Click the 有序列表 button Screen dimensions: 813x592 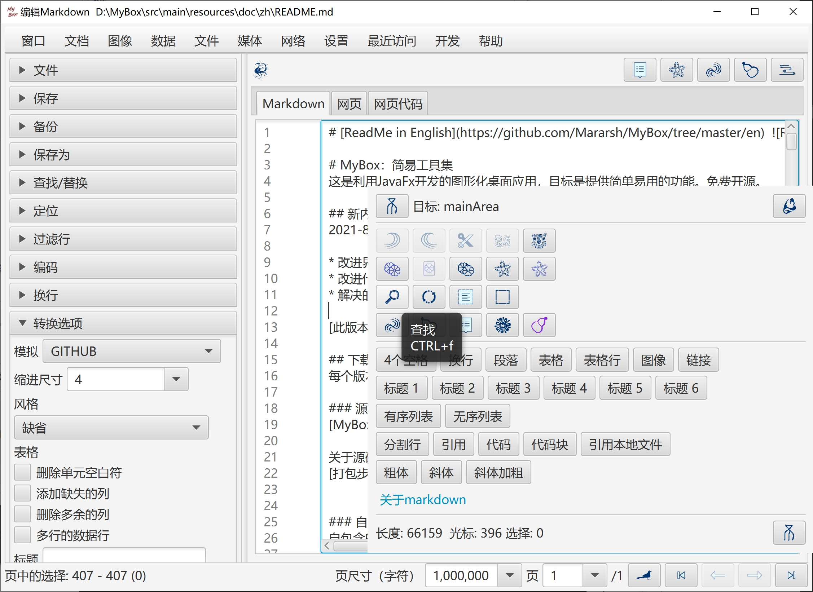click(x=408, y=416)
